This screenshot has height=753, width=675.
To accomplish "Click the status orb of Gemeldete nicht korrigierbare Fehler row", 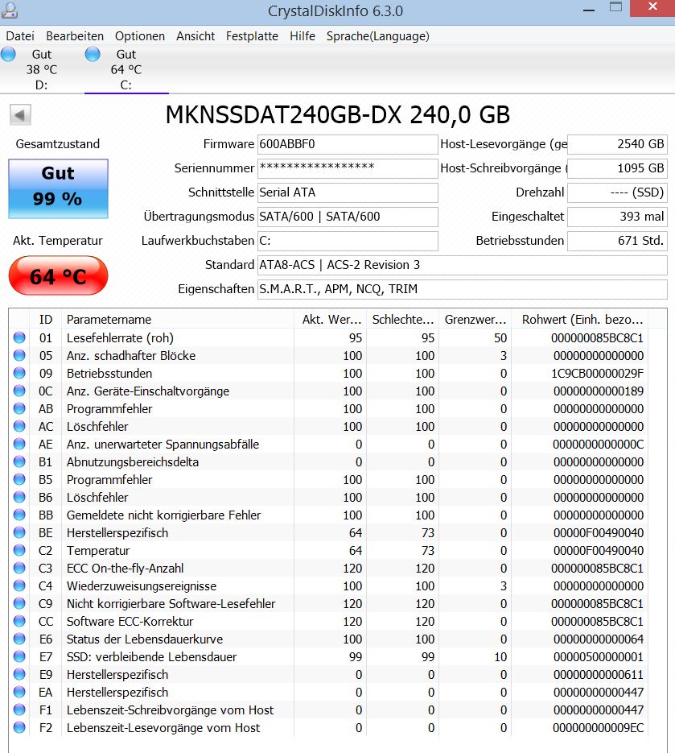I will (19, 515).
